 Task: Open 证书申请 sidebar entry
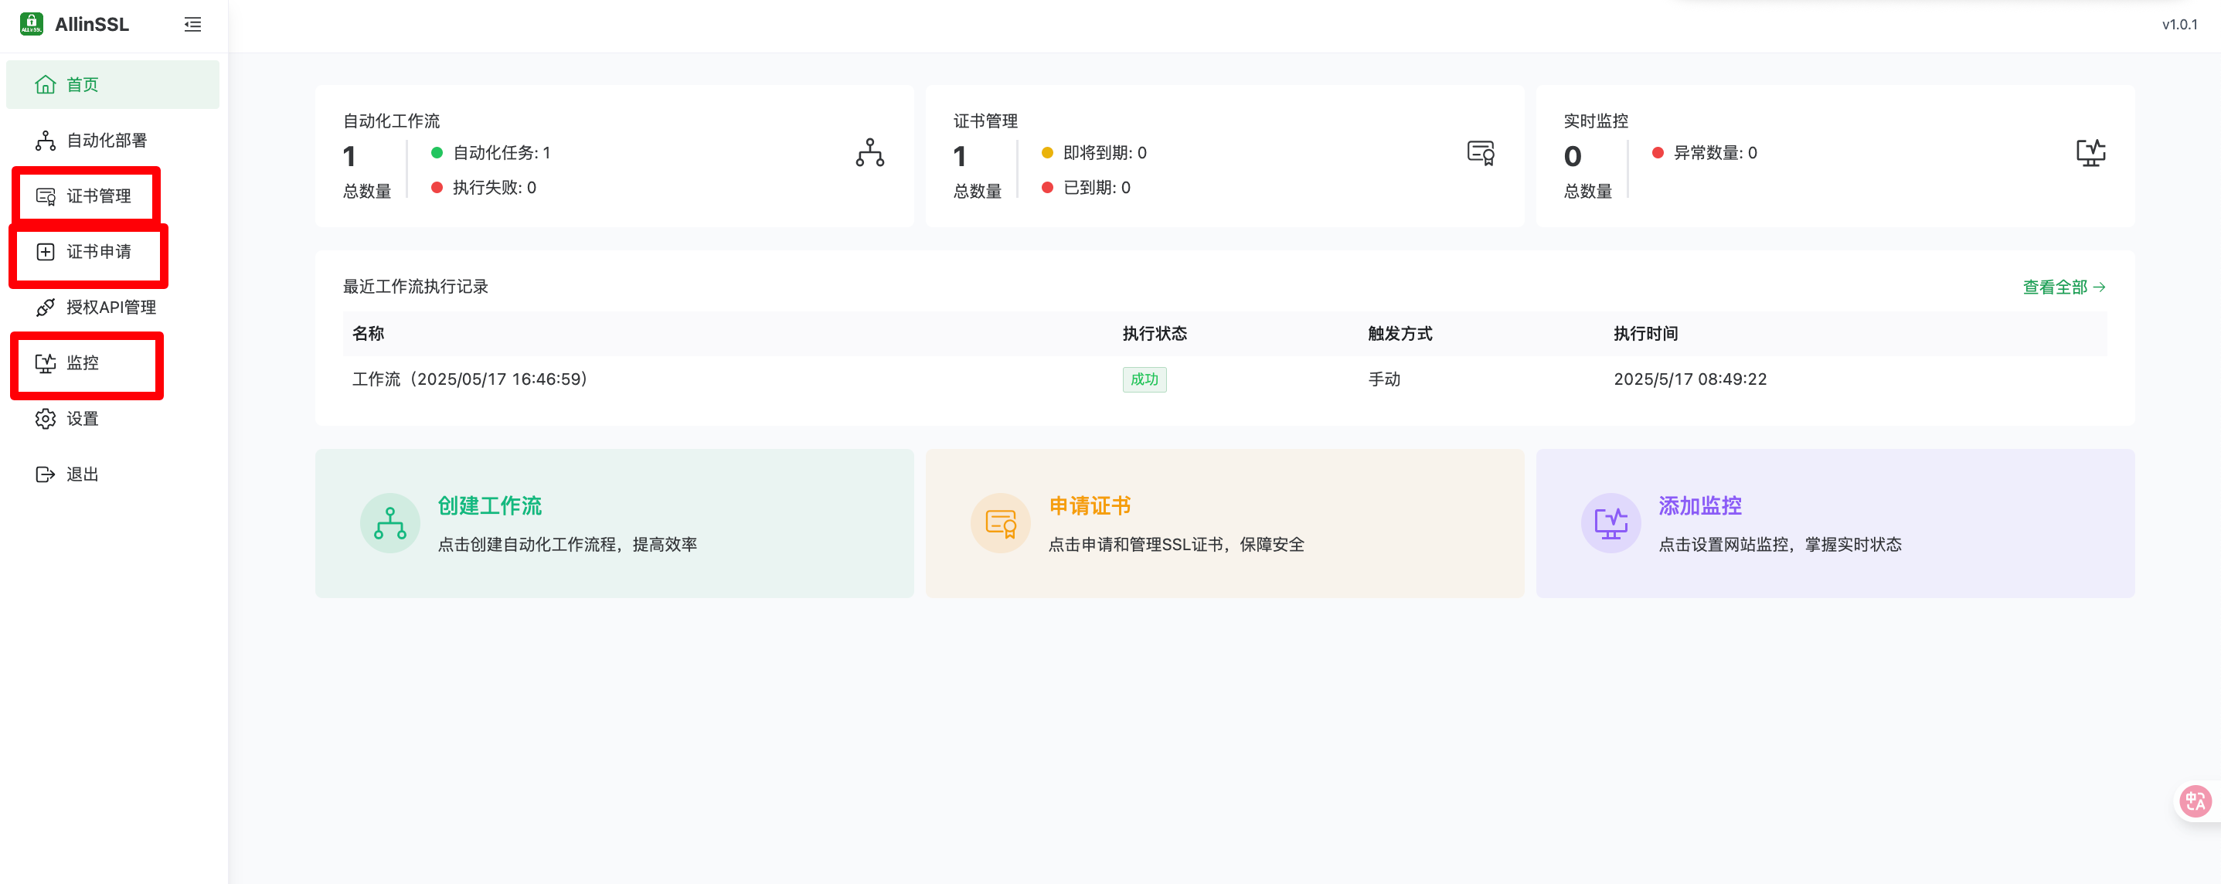coord(98,252)
